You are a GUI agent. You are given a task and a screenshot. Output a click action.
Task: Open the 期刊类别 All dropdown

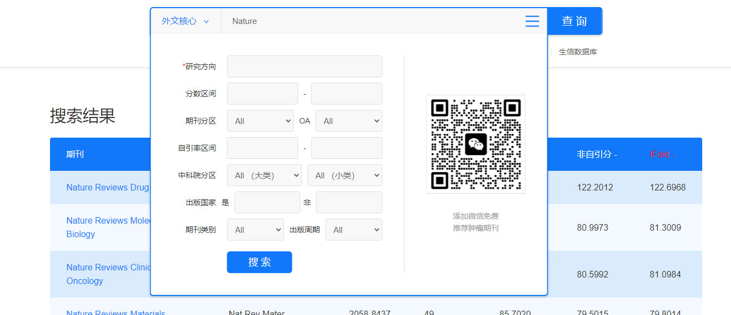(x=255, y=230)
